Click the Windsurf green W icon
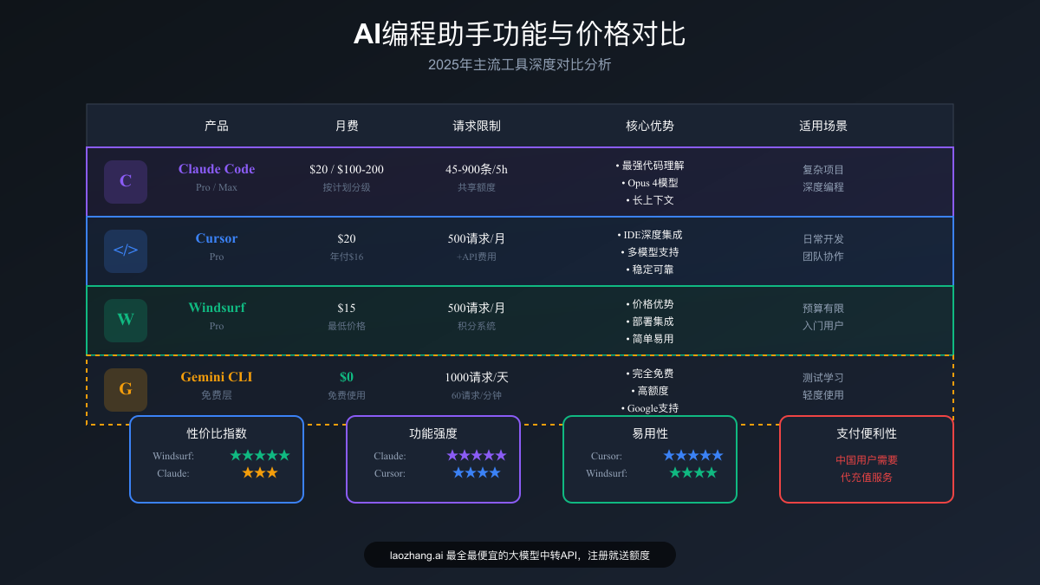The height and width of the screenshot is (585, 1040). (x=126, y=321)
